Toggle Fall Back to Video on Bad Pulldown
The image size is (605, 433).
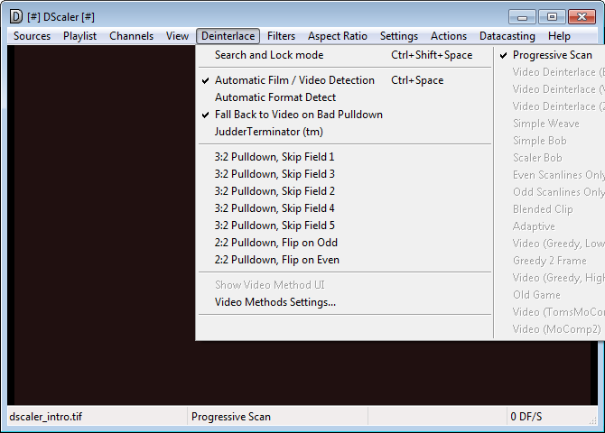[x=345, y=115]
